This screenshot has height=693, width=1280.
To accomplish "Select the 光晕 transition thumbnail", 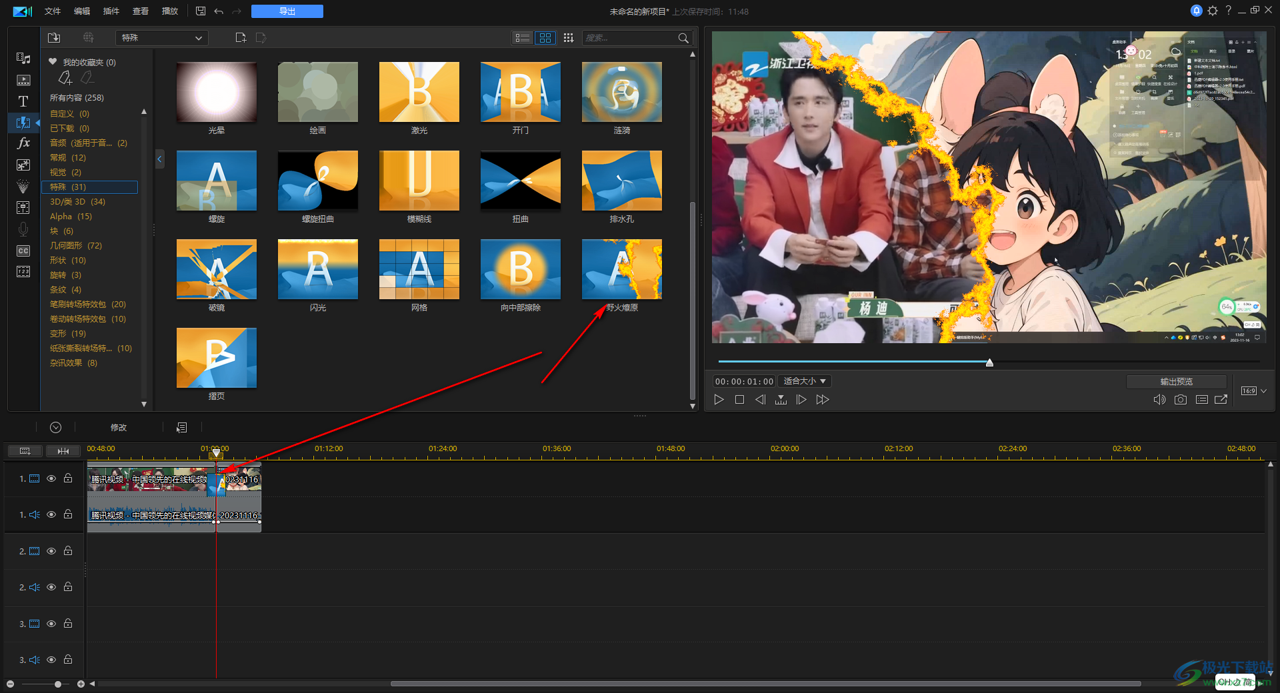I will [x=217, y=92].
